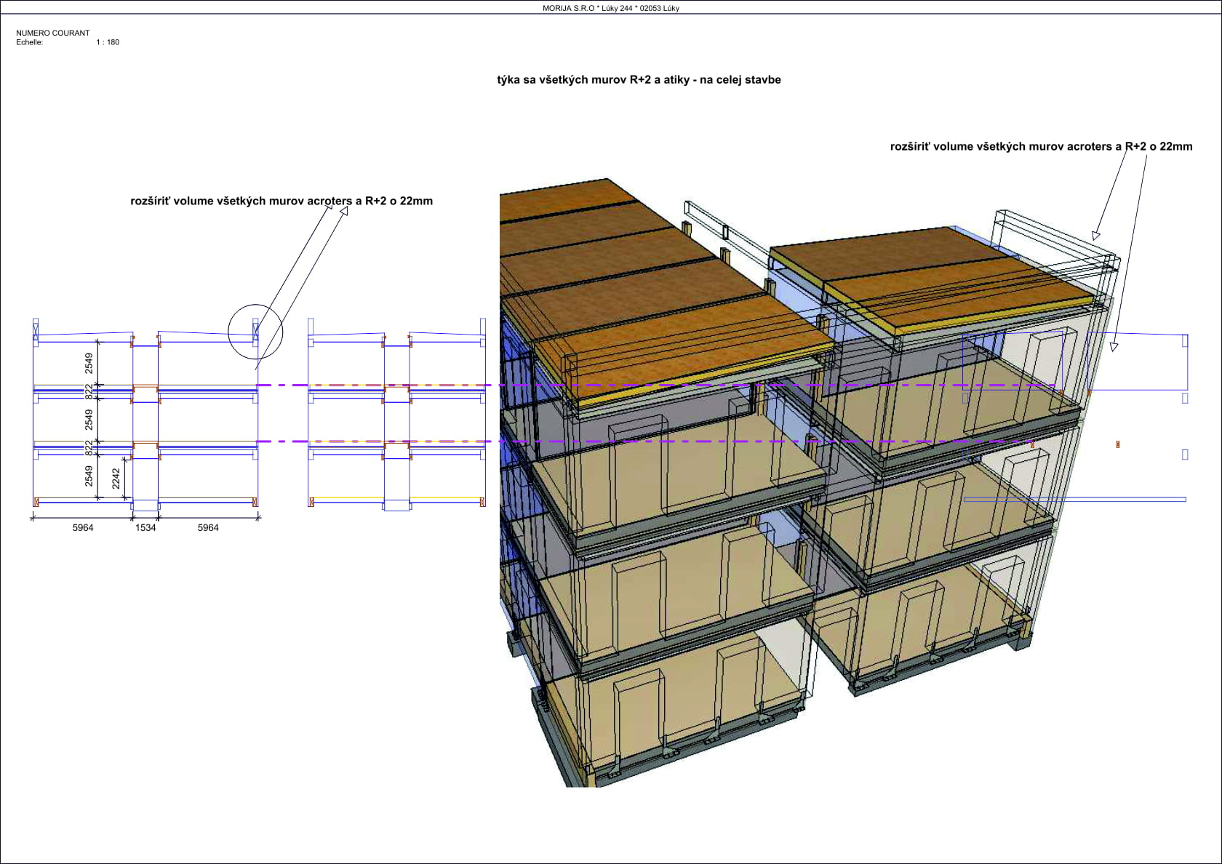
Task: Select the circled detail on section drawing
Action: click(x=255, y=332)
